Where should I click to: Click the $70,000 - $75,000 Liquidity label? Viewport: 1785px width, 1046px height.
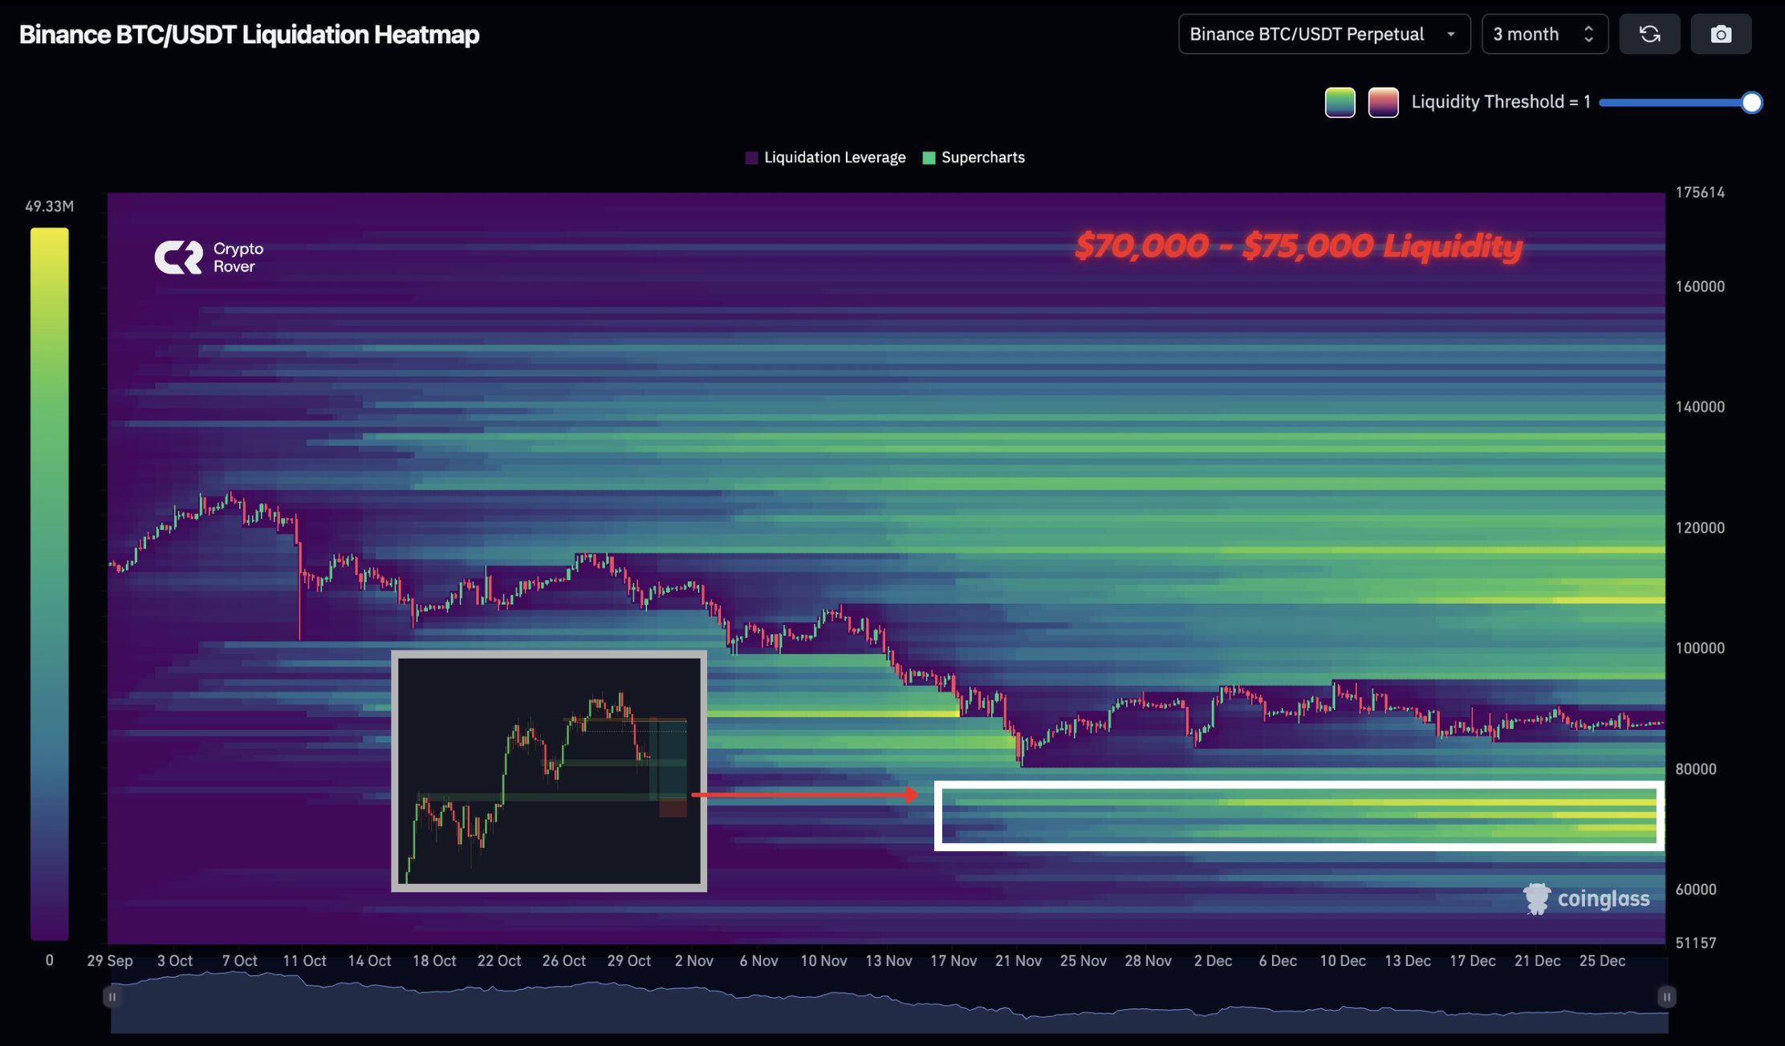pyautogui.click(x=1298, y=246)
